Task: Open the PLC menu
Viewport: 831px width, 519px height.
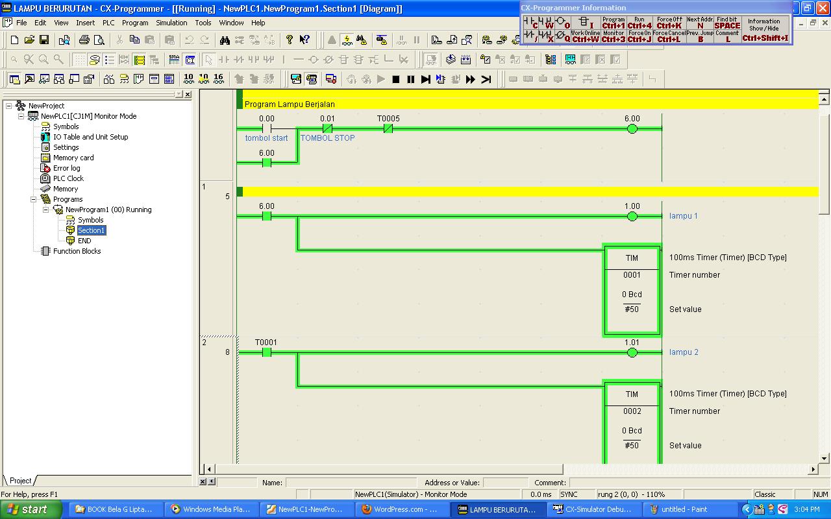Action: click(x=108, y=23)
